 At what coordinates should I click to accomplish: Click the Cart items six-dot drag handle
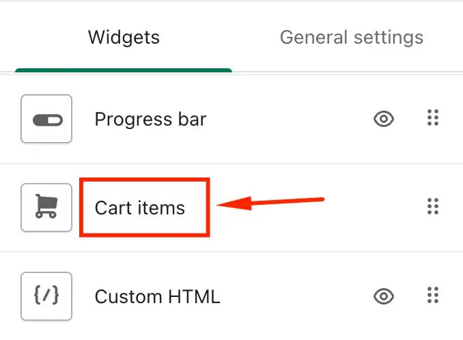(x=433, y=206)
